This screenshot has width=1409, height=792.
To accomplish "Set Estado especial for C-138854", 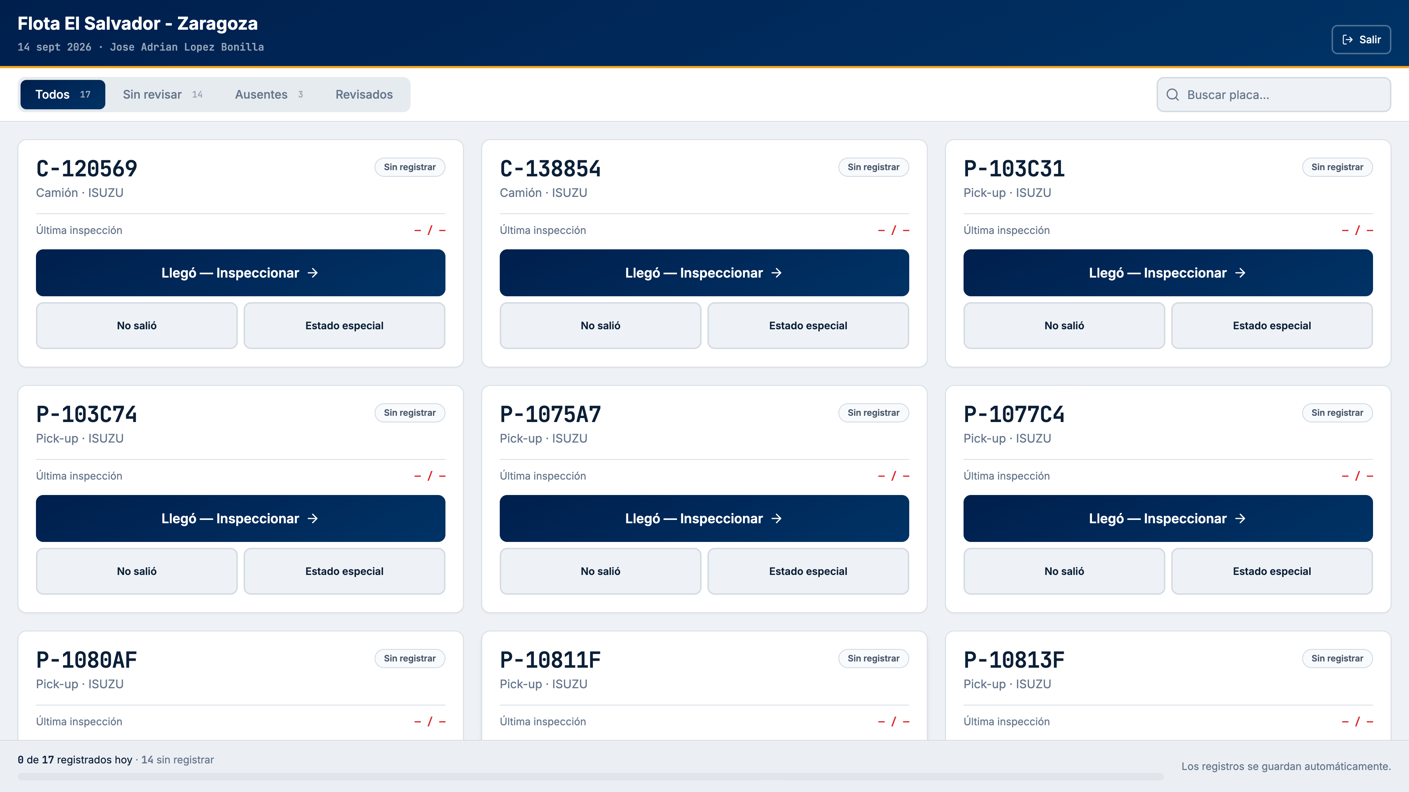I will click(808, 325).
